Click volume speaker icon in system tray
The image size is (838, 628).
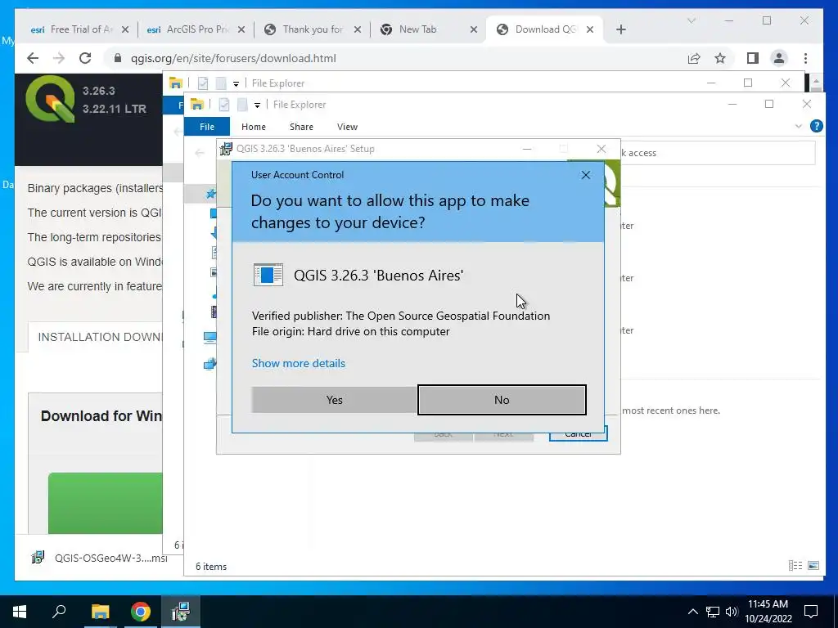(732, 612)
